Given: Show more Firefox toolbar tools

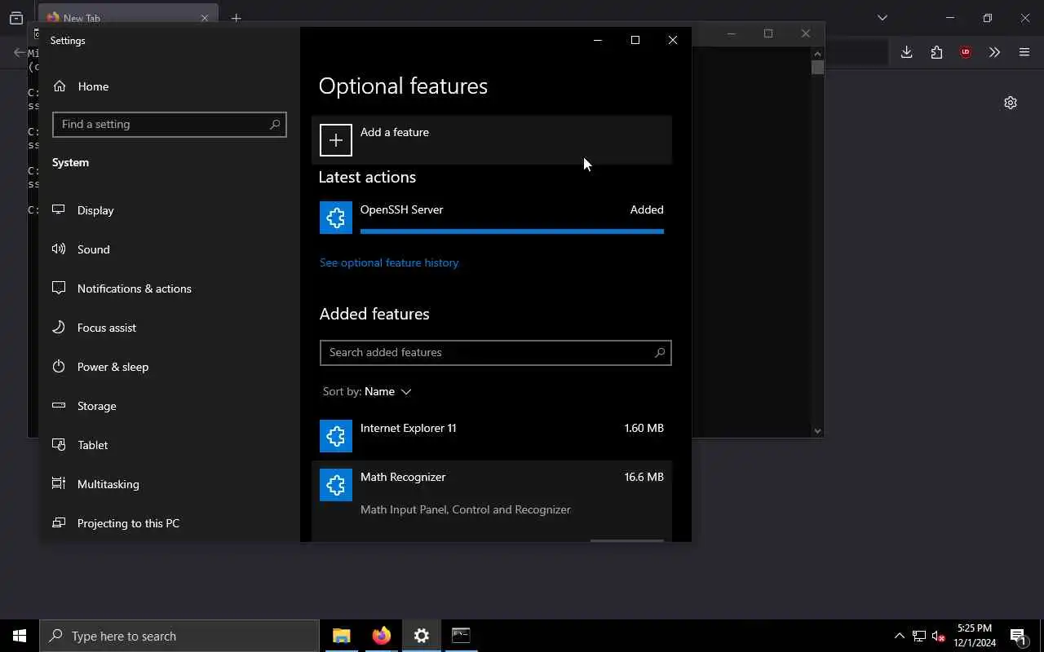Looking at the screenshot, I should [994, 52].
